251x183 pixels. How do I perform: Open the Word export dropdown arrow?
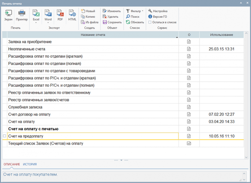pyautogui.click(x=48, y=23)
